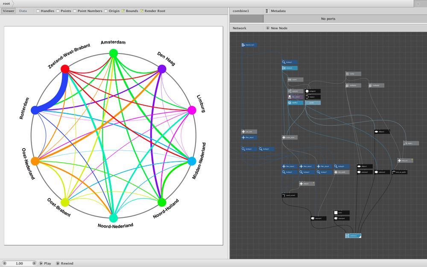Select the sample2 node
The image size is (427, 267).
pos(295,91)
